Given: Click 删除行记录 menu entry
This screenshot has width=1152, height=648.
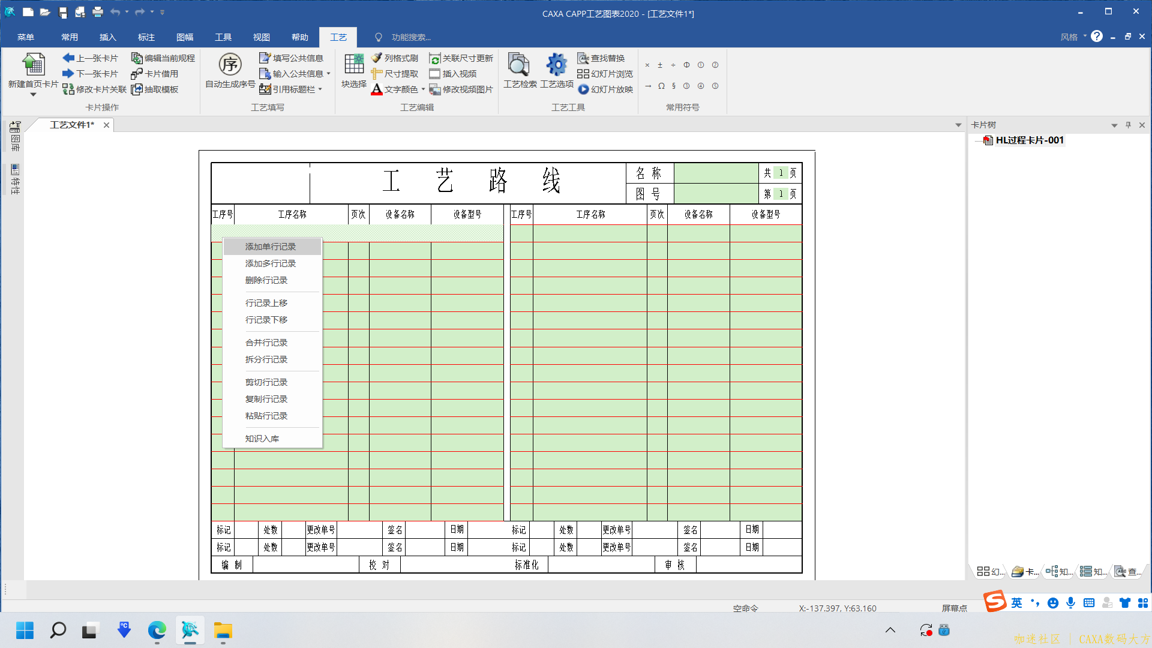Looking at the screenshot, I should (266, 280).
